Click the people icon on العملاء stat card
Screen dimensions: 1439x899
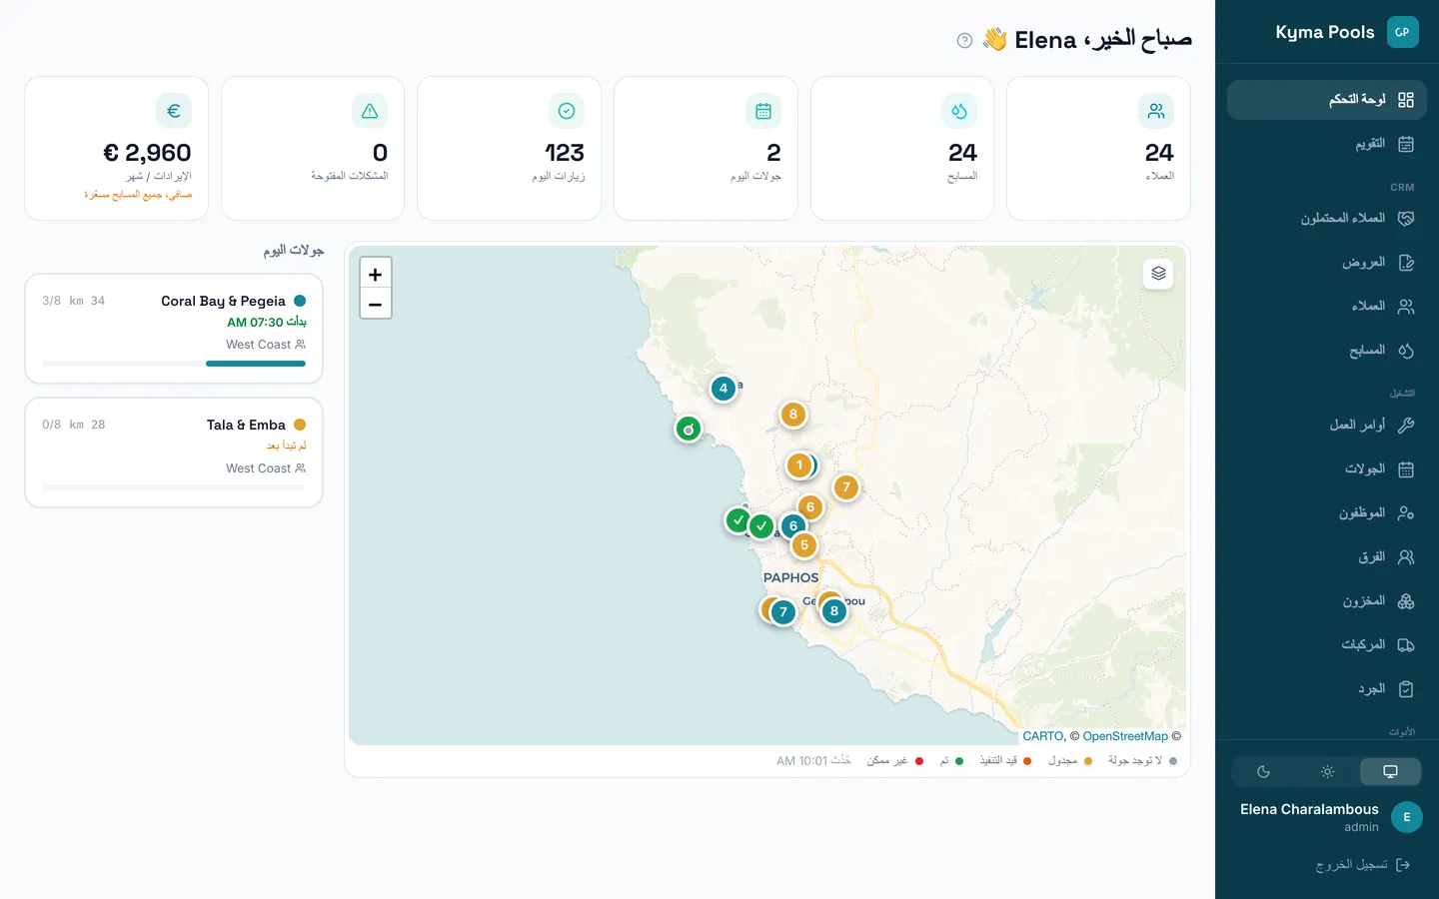coord(1156,111)
